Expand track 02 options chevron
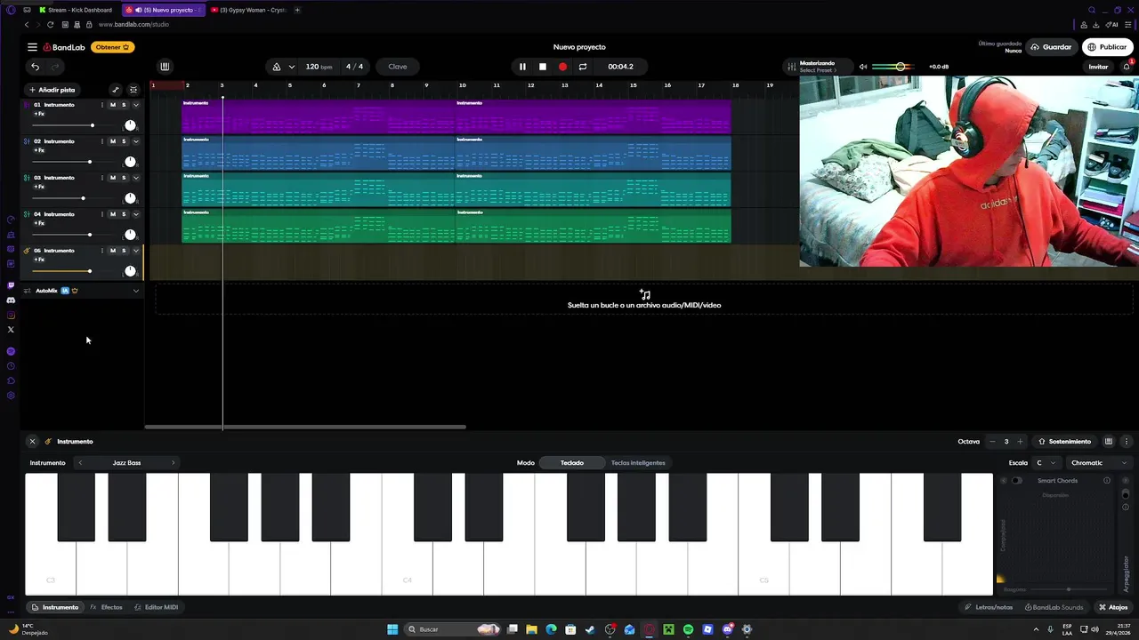1139x640 pixels. [136, 141]
